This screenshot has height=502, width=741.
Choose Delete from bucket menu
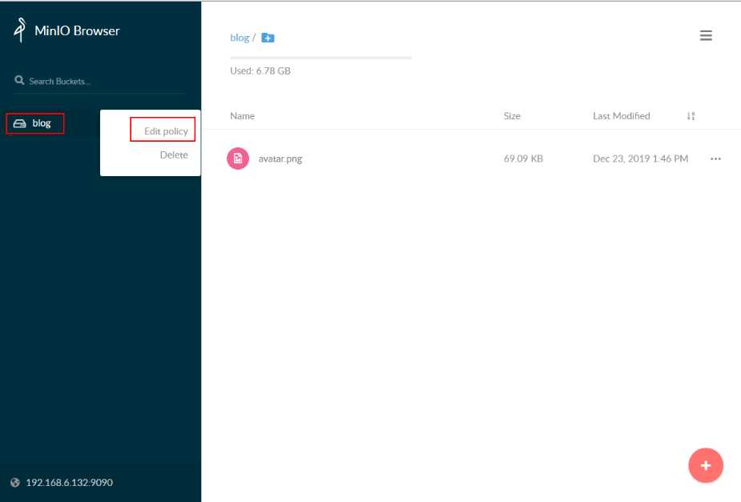point(174,155)
